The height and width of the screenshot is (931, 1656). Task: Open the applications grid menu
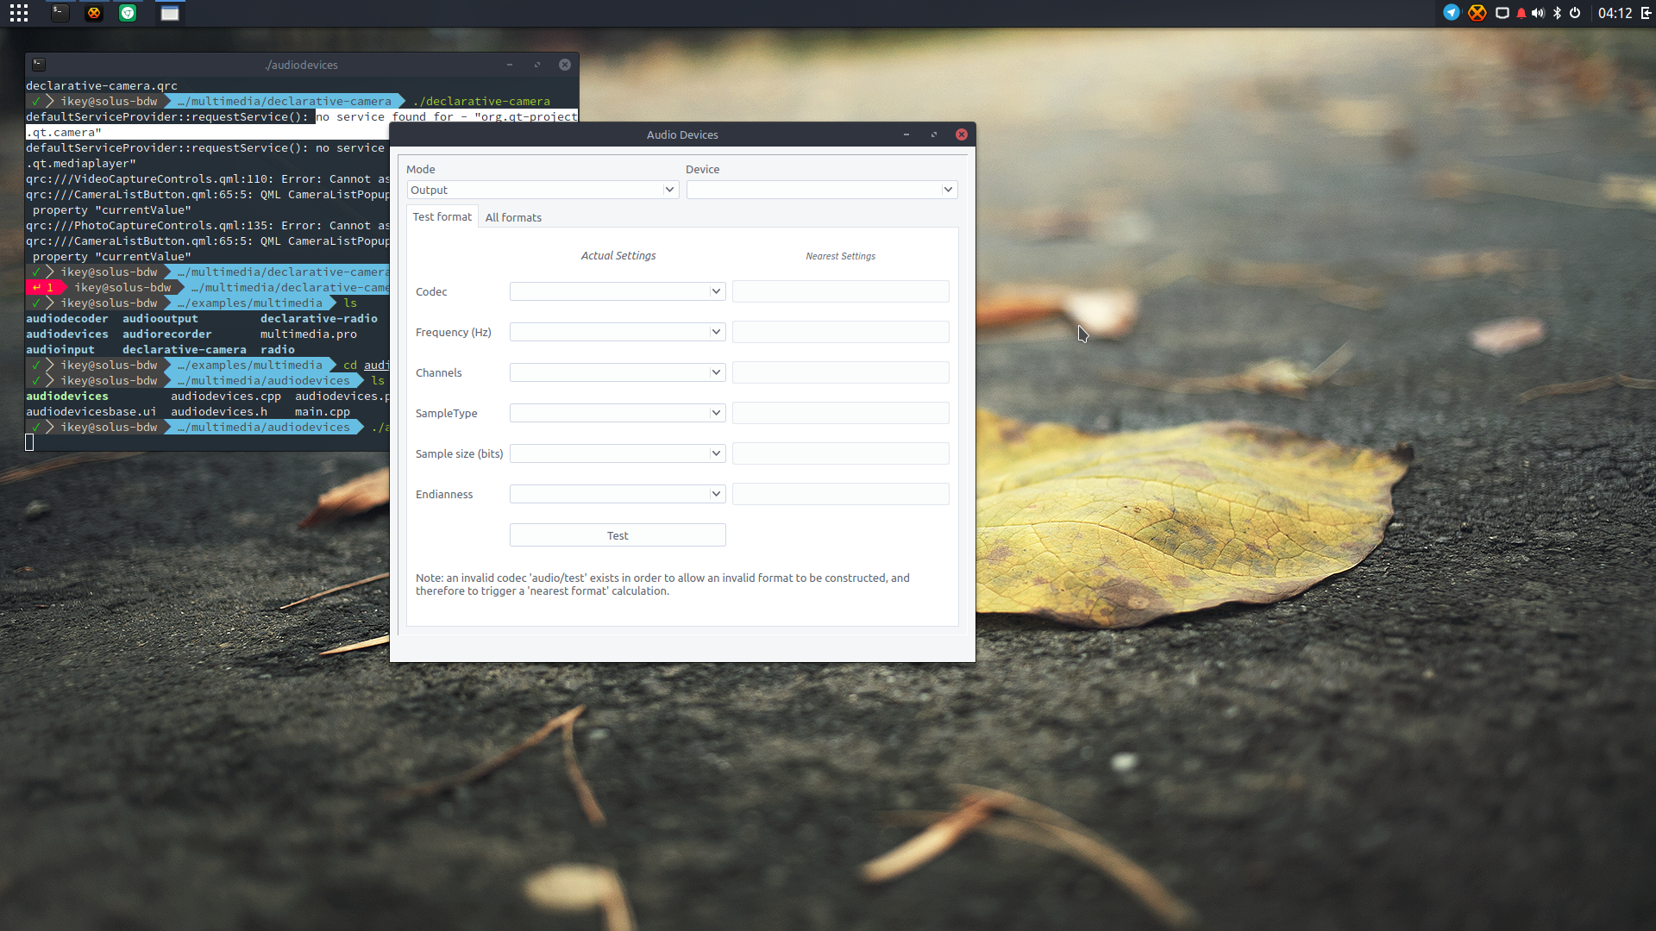[x=19, y=13]
